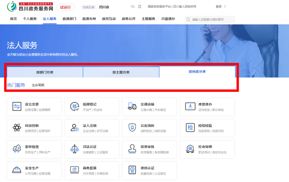Open 法人服务 in navigation bar
Image resolution: width=289 pixels, height=182 pixels.
pyautogui.click(x=50, y=19)
